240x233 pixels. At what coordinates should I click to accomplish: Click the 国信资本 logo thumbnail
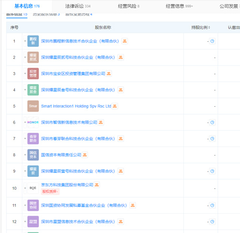(33, 155)
